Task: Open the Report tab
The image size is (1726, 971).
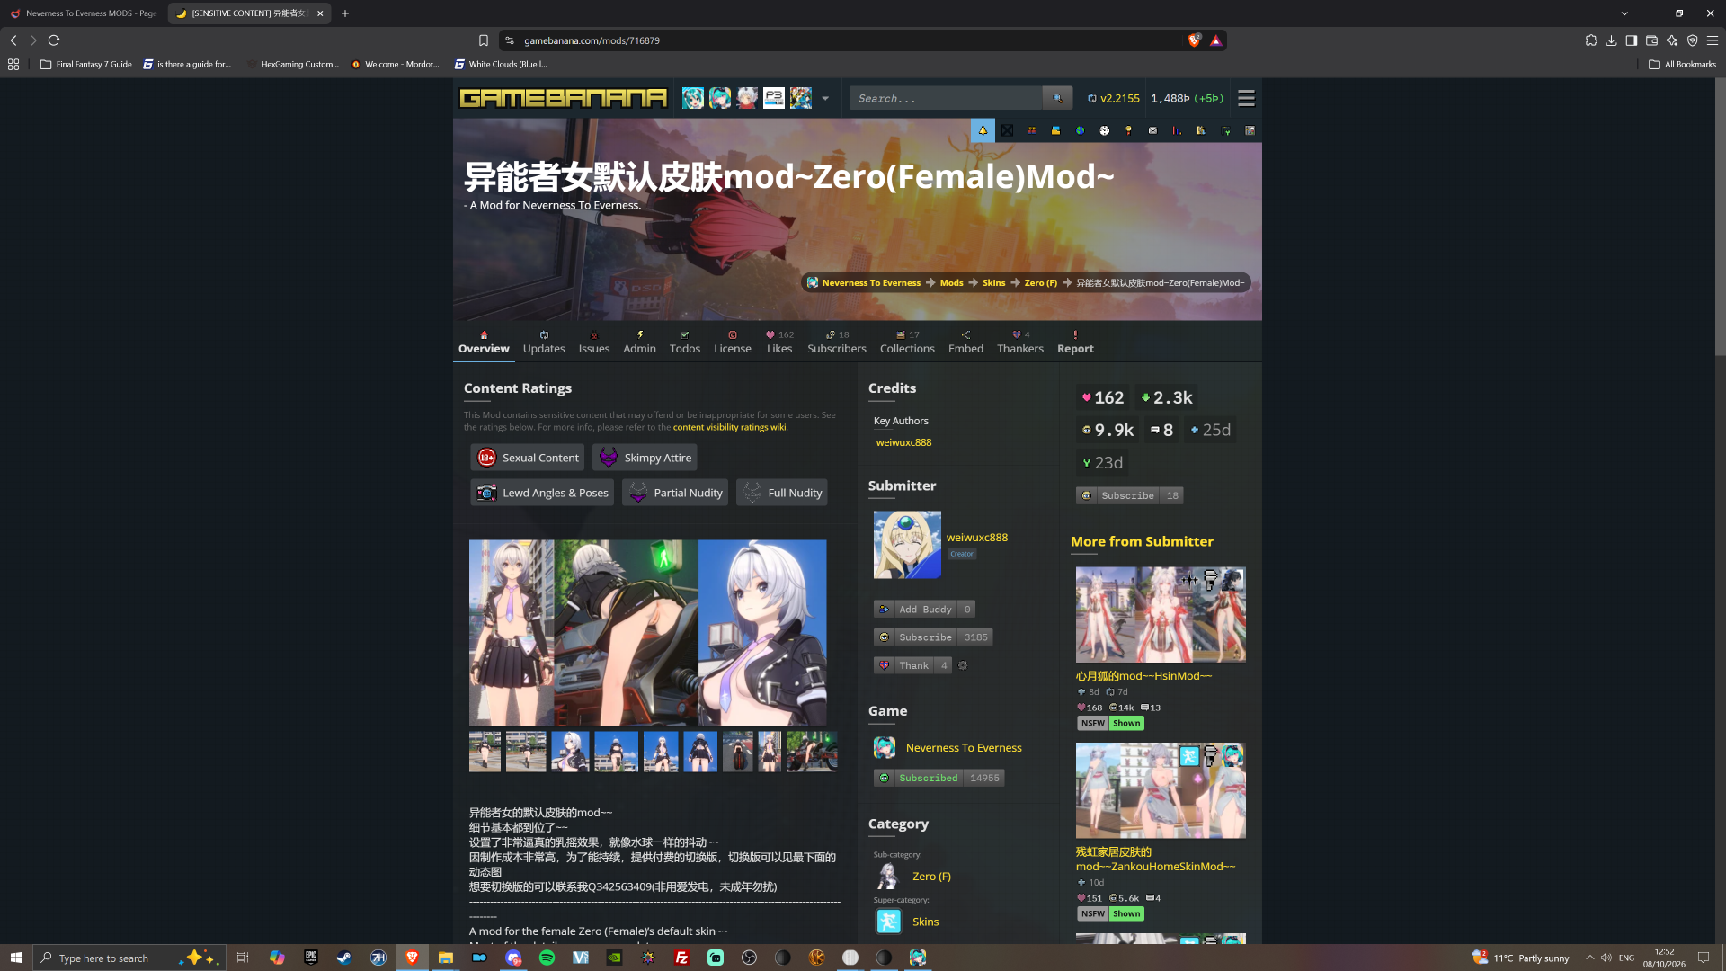Action: 1075,343
